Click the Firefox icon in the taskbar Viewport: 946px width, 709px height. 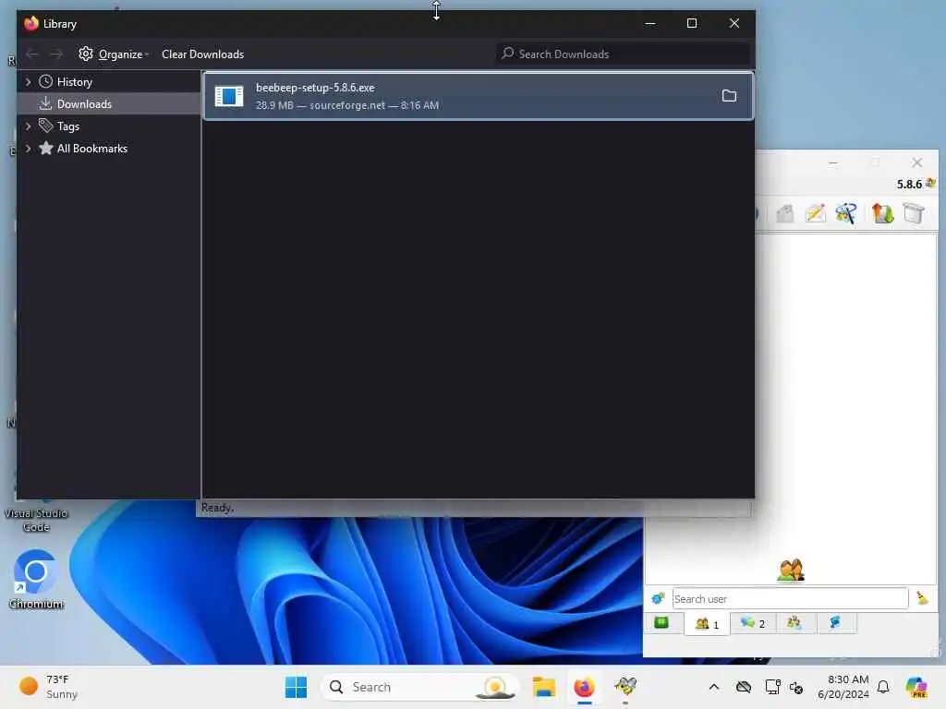(584, 687)
